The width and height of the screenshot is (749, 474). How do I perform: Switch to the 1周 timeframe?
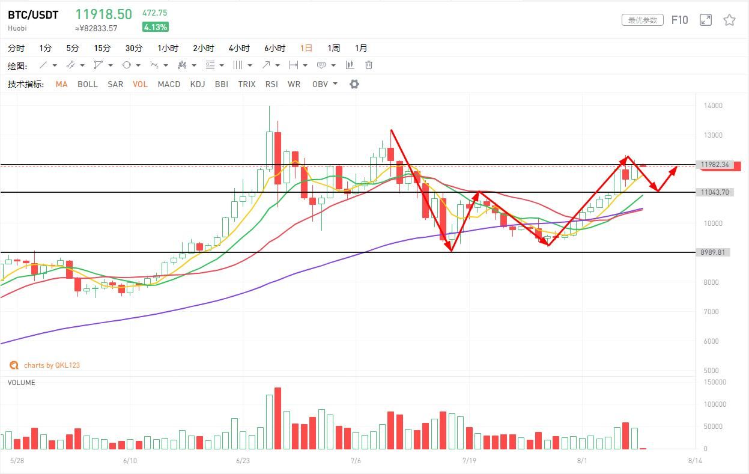coord(333,48)
